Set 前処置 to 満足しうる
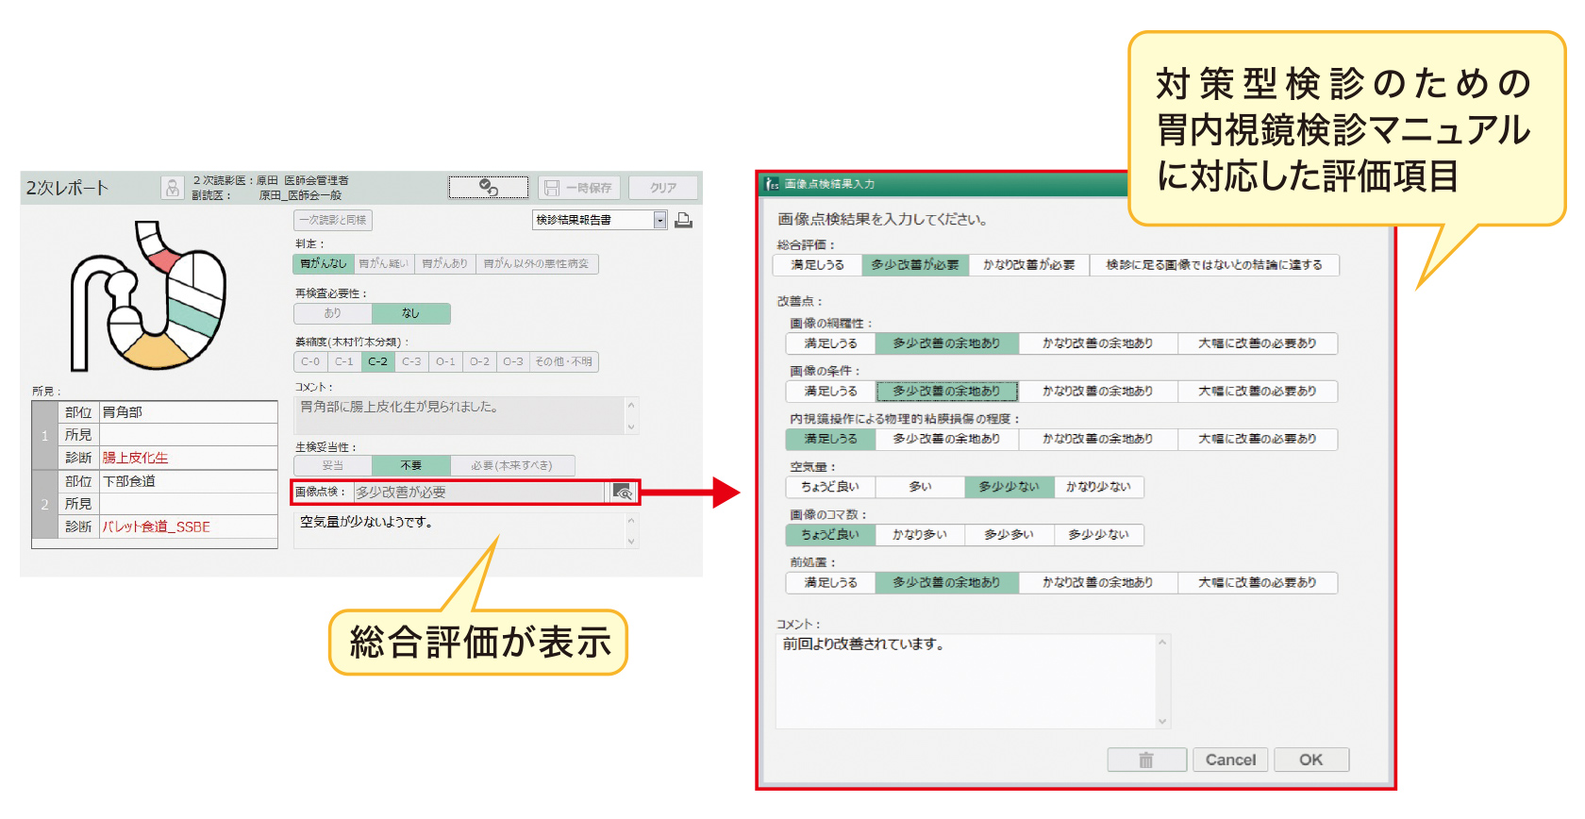The height and width of the screenshot is (819, 1585). click(x=830, y=583)
